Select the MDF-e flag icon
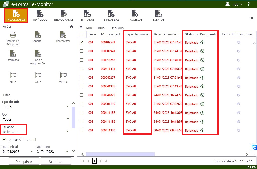The image size is (257, 169). coord(63,75)
